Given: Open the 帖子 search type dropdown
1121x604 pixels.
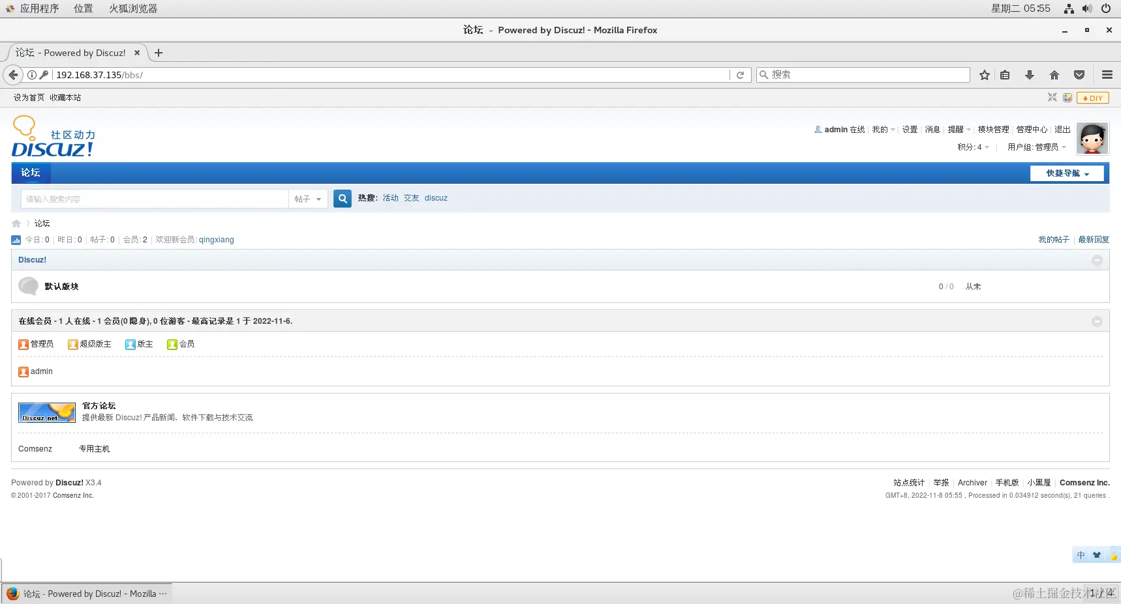Looking at the screenshot, I should tap(307, 199).
